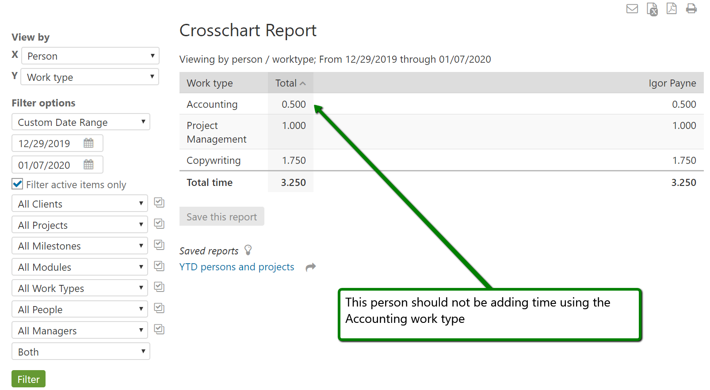
Task: Click the Save this report button
Action: point(221,217)
